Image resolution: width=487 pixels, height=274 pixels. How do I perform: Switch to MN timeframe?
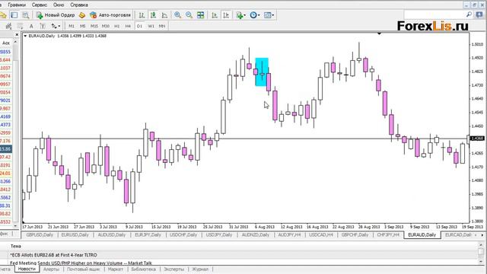point(162,26)
